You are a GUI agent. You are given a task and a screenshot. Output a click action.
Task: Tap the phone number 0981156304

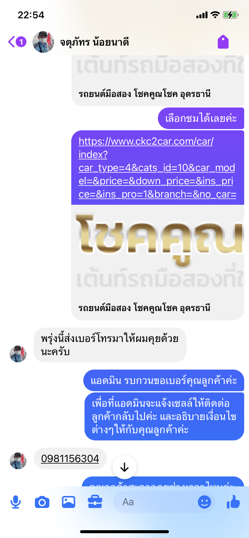point(70,458)
